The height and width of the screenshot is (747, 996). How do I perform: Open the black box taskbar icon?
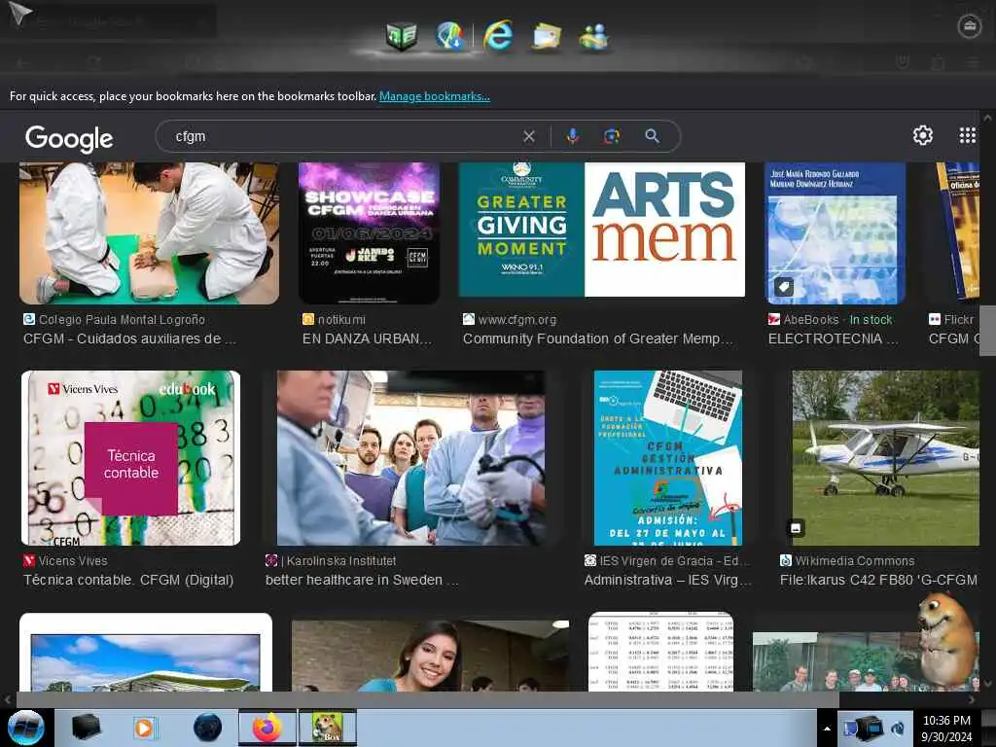click(x=86, y=728)
